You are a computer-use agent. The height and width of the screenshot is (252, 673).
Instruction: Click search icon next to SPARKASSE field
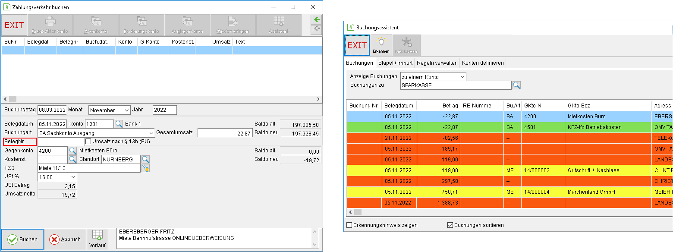[516, 85]
